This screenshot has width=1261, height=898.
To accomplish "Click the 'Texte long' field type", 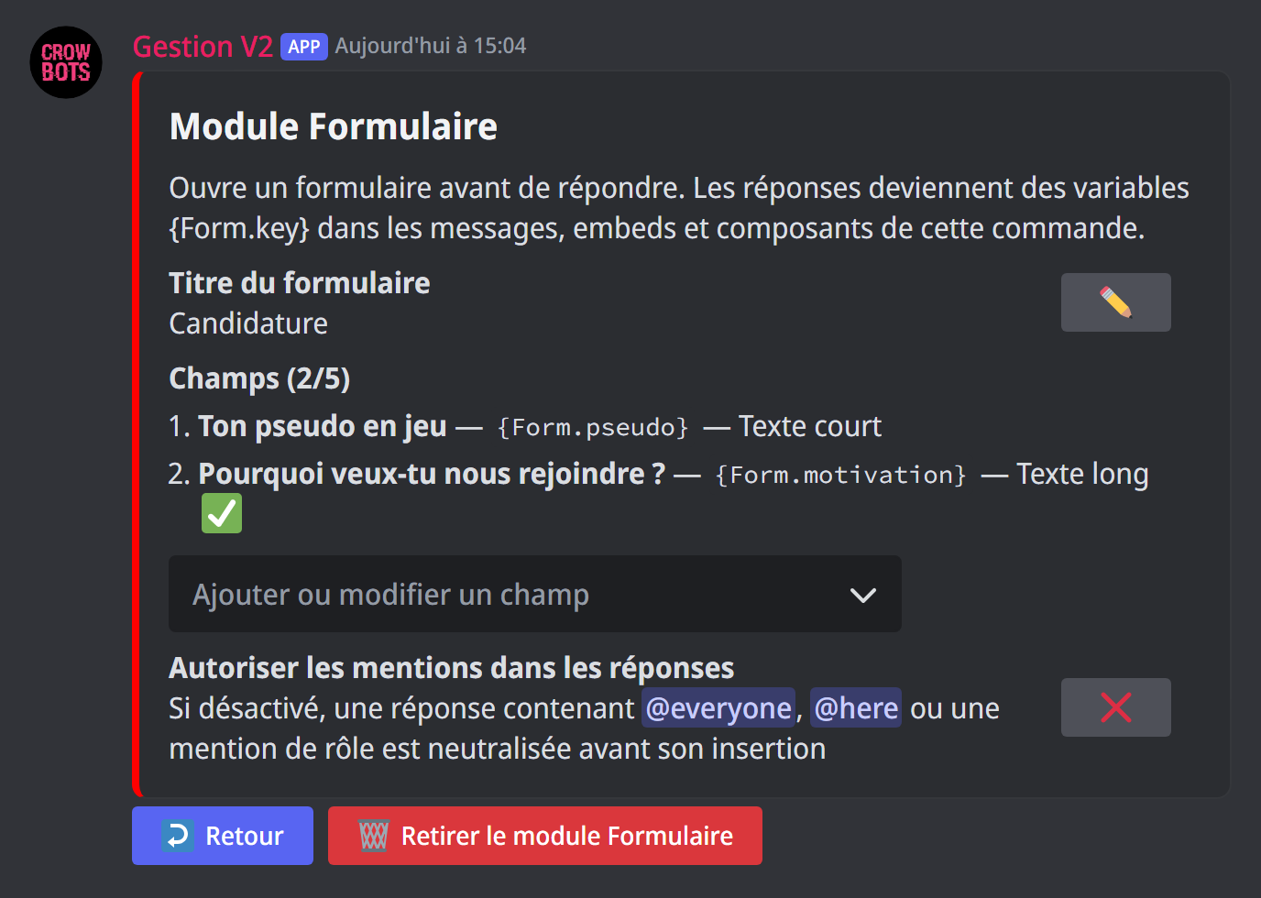I will coord(1082,474).
